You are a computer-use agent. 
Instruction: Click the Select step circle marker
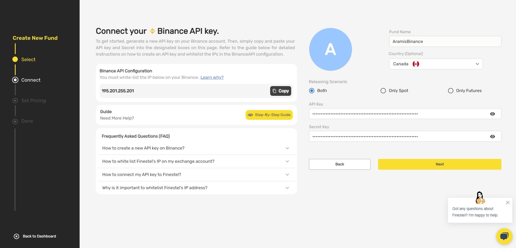tap(15, 59)
